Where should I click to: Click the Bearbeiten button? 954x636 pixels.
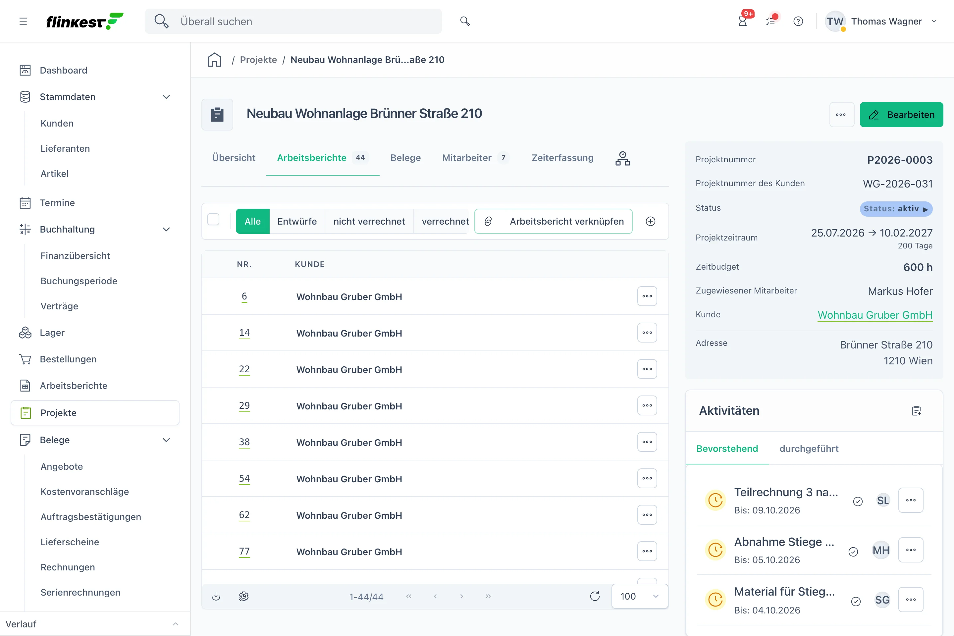(x=901, y=114)
